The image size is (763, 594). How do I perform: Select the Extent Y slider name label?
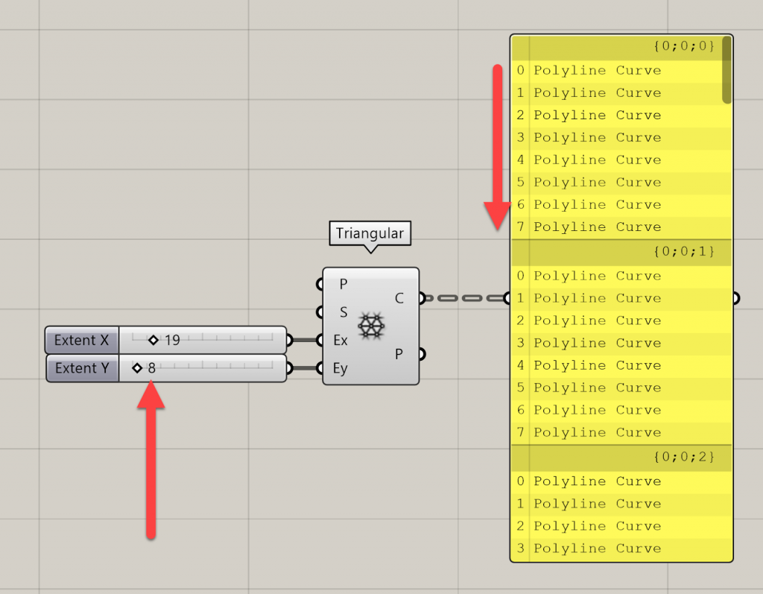click(81, 367)
